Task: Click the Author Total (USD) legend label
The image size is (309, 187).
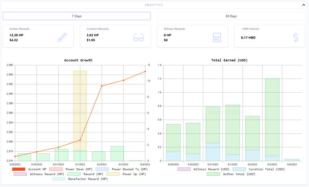Action: point(239,174)
